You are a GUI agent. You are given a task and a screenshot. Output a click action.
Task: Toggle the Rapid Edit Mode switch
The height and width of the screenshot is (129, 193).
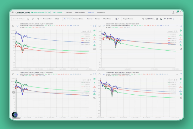(157, 19)
